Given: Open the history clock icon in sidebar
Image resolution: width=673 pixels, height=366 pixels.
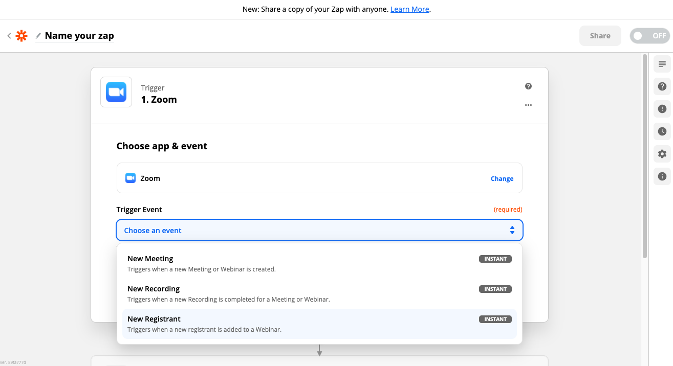Looking at the screenshot, I should pyautogui.click(x=662, y=131).
